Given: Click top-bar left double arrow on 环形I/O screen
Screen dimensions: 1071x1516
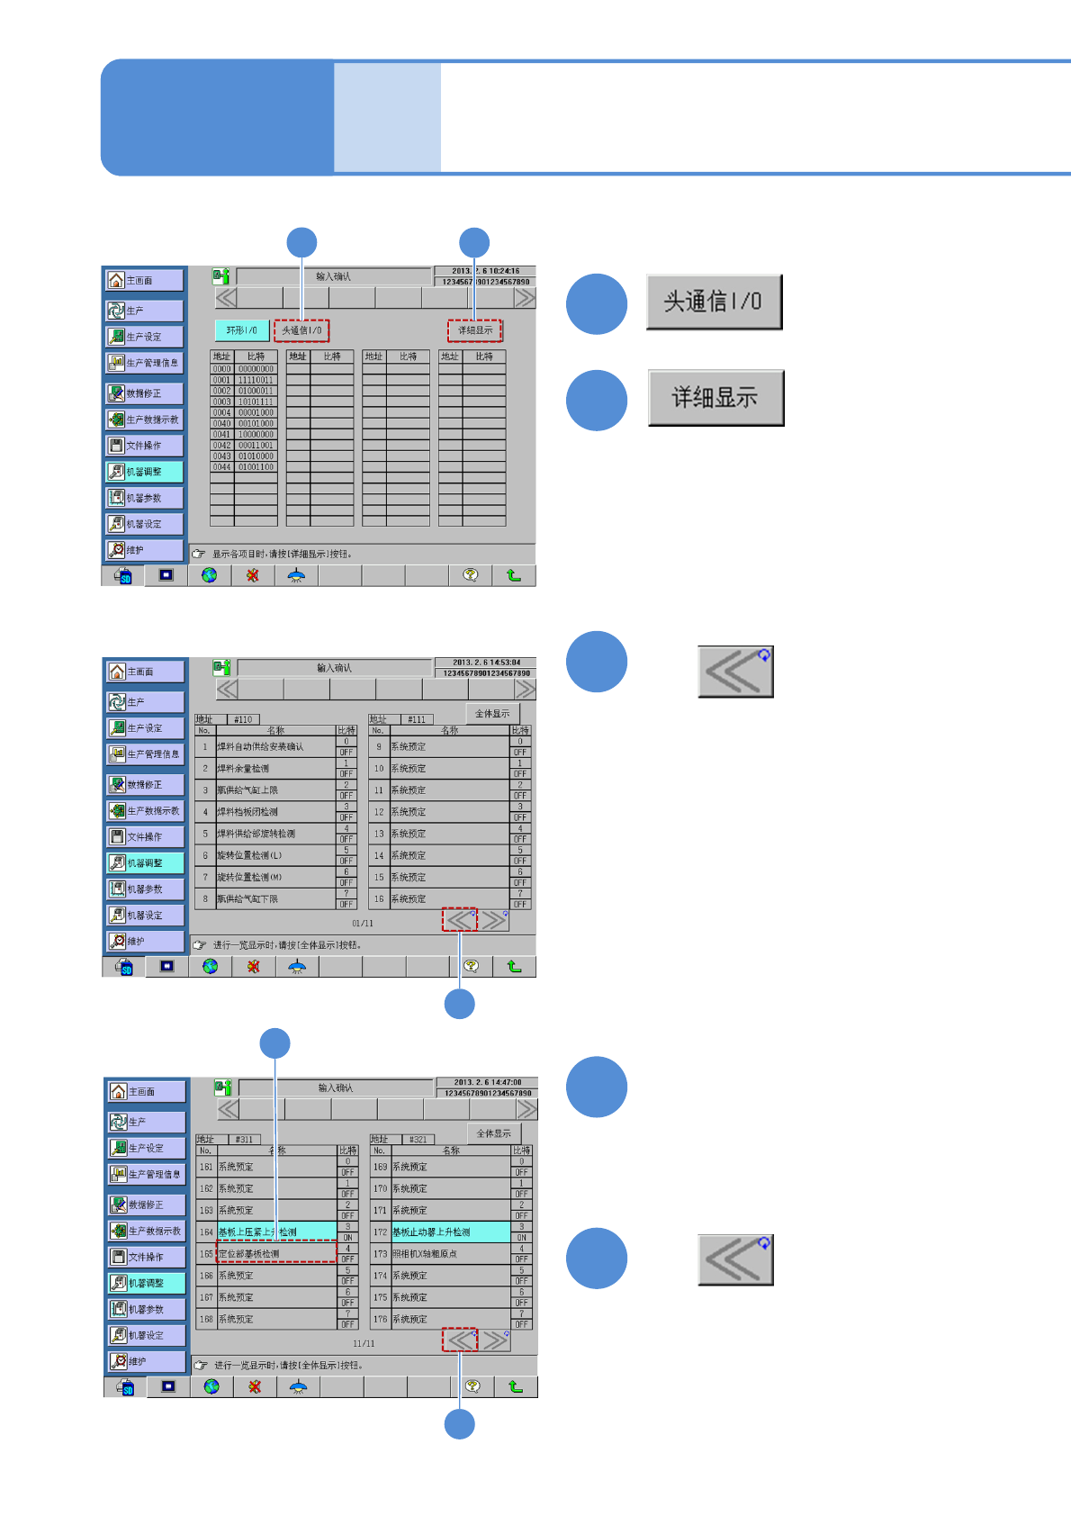Looking at the screenshot, I should (226, 298).
